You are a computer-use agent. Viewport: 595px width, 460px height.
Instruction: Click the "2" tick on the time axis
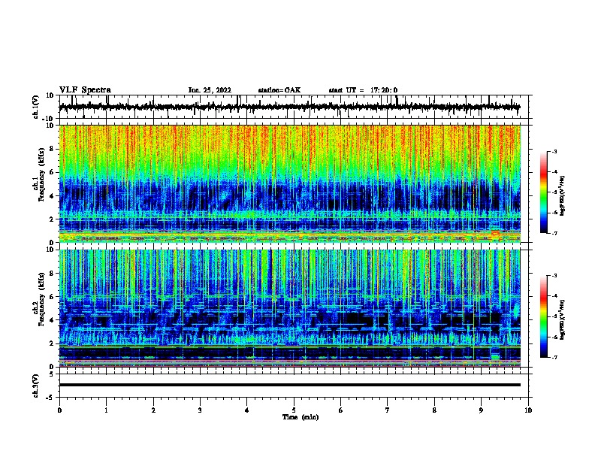pyautogui.click(x=153, y=410)
